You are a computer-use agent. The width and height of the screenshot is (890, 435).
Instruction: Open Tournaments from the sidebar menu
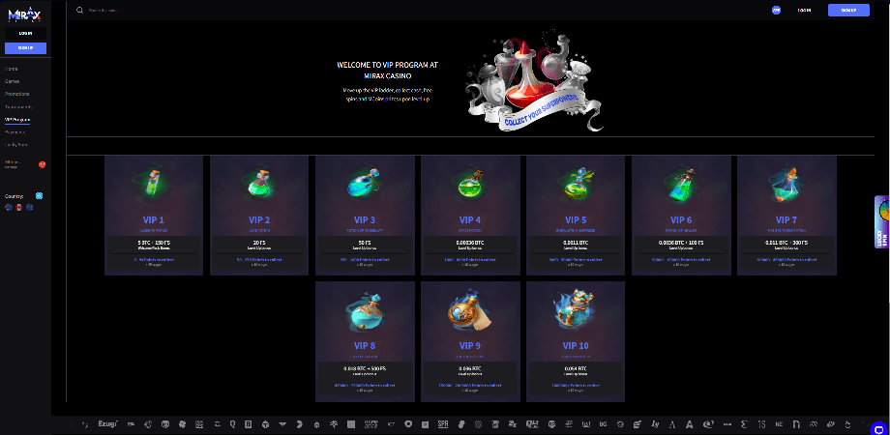pyautogui.click(x=18, y=106)
